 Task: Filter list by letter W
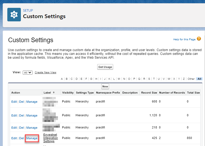tap(169, 79)
